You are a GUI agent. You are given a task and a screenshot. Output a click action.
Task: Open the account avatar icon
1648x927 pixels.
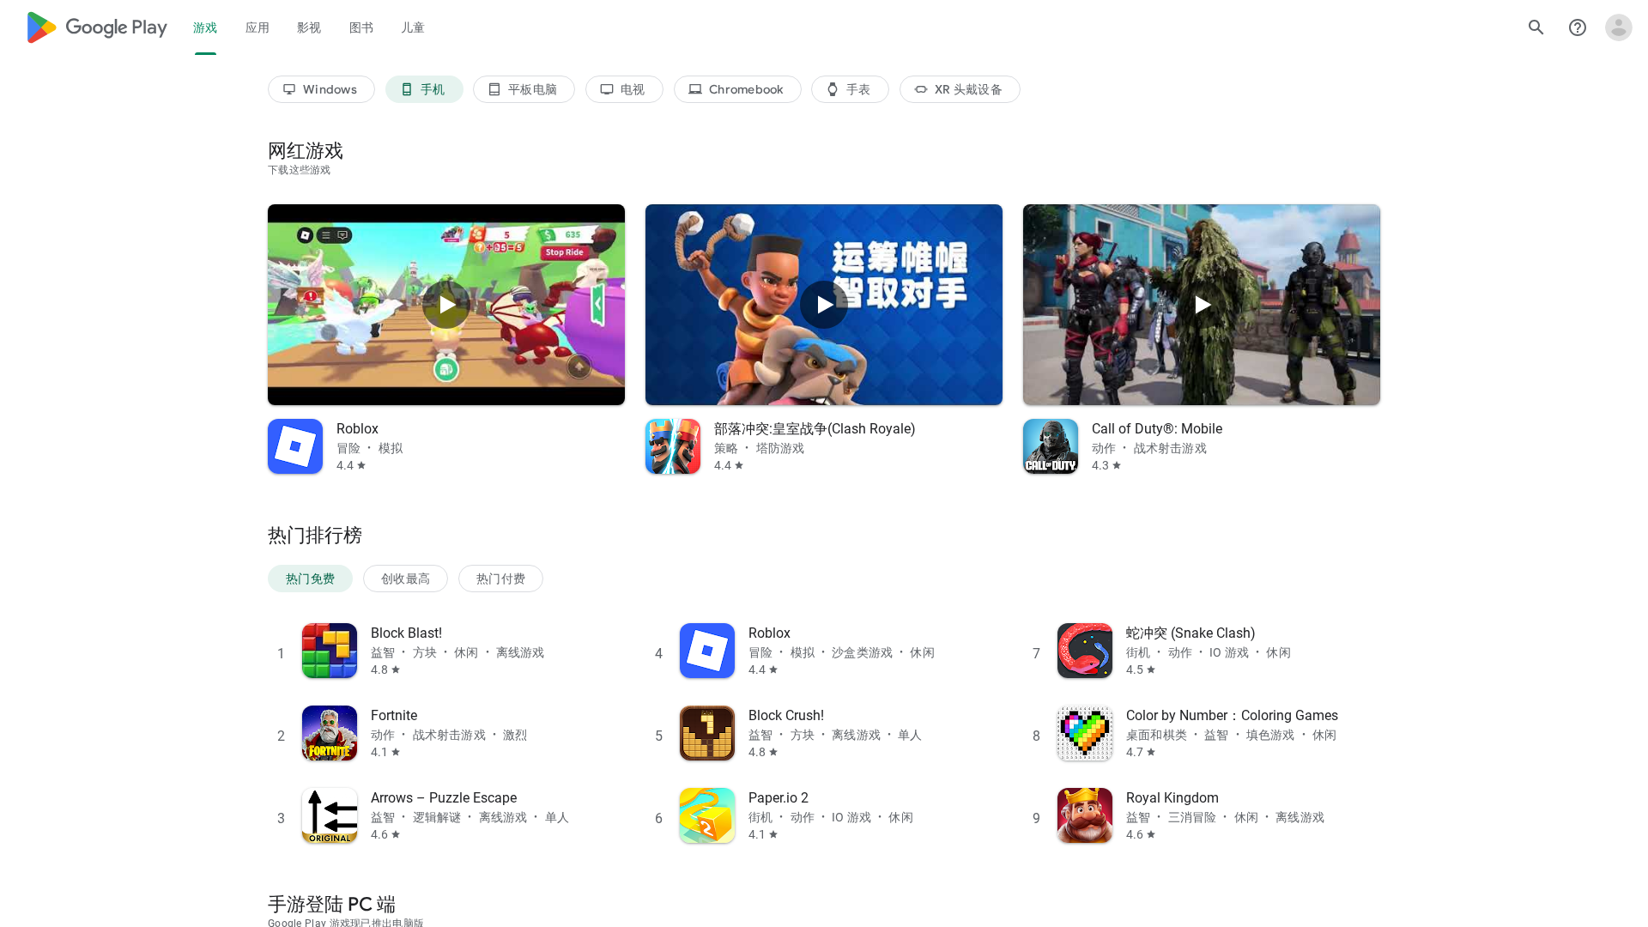(1618, 27)
